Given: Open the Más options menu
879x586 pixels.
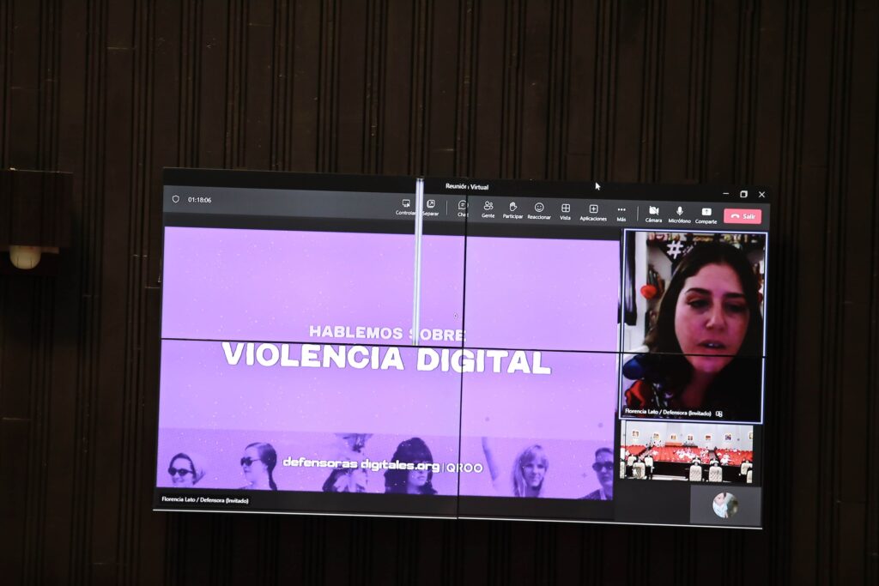Looking at the screenshot, I should click(x=621, y=214).
